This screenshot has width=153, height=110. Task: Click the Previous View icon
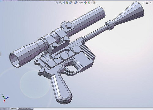tap(64, 2)
